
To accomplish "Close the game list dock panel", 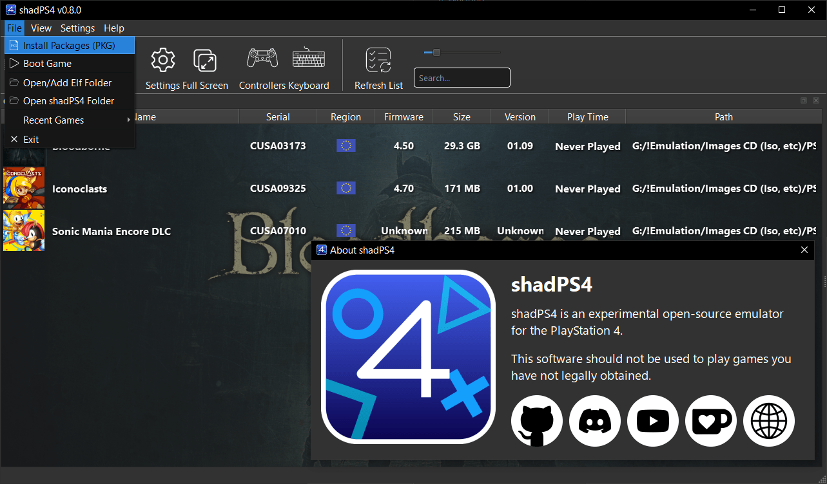I will click(x=816, y=100).
